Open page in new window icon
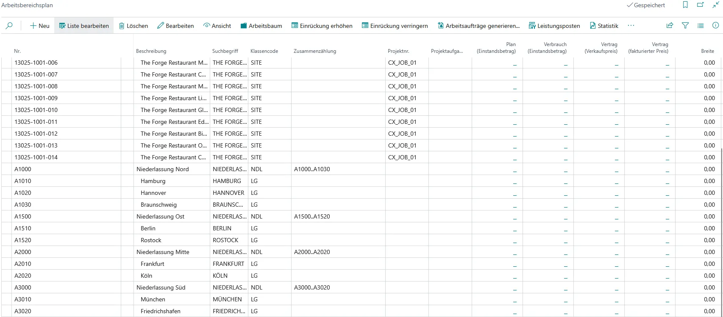The width and height of the screenshot is (723, 317). tap(701, 5)
